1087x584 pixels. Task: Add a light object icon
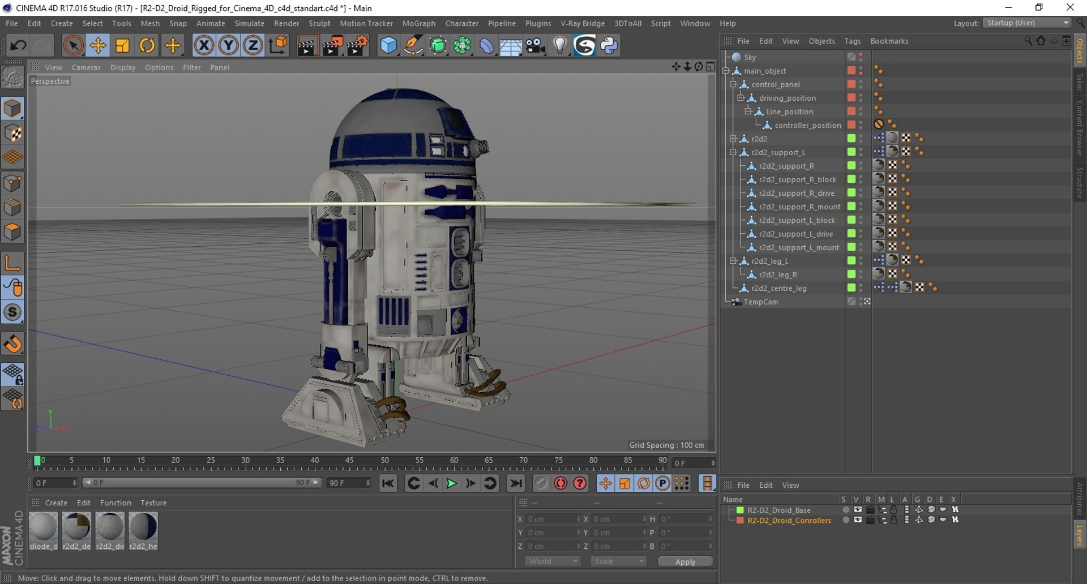click(x=560, y=45)
